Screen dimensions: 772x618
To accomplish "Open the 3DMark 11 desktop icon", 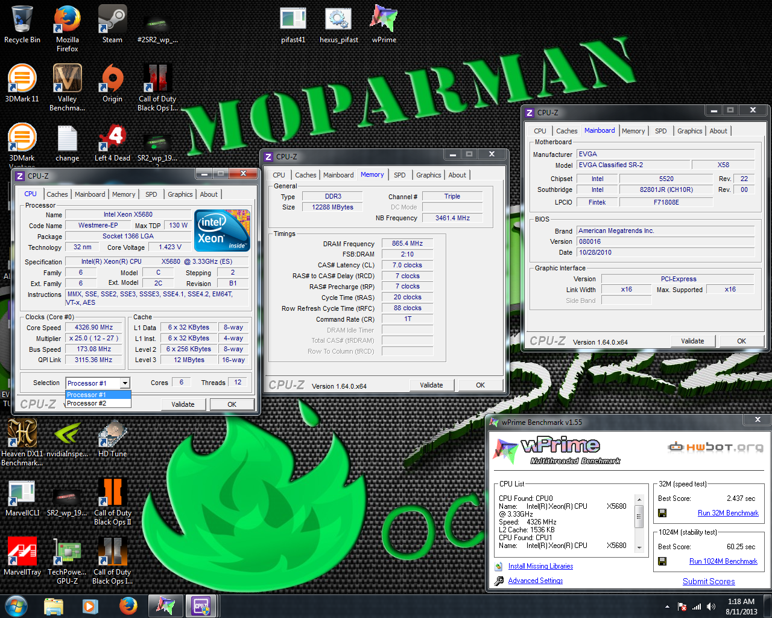I will tap(22, 83).
